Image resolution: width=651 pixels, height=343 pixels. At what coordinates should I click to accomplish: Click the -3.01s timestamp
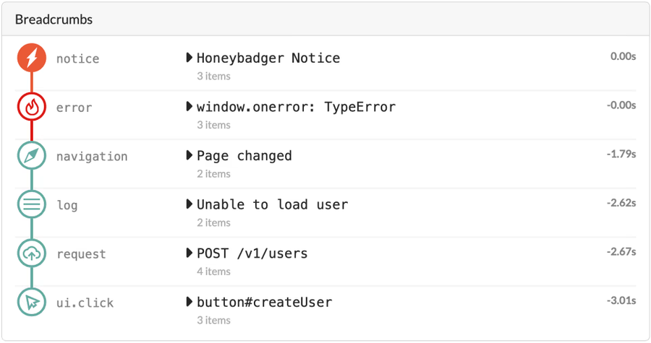[x=621, y=299]
